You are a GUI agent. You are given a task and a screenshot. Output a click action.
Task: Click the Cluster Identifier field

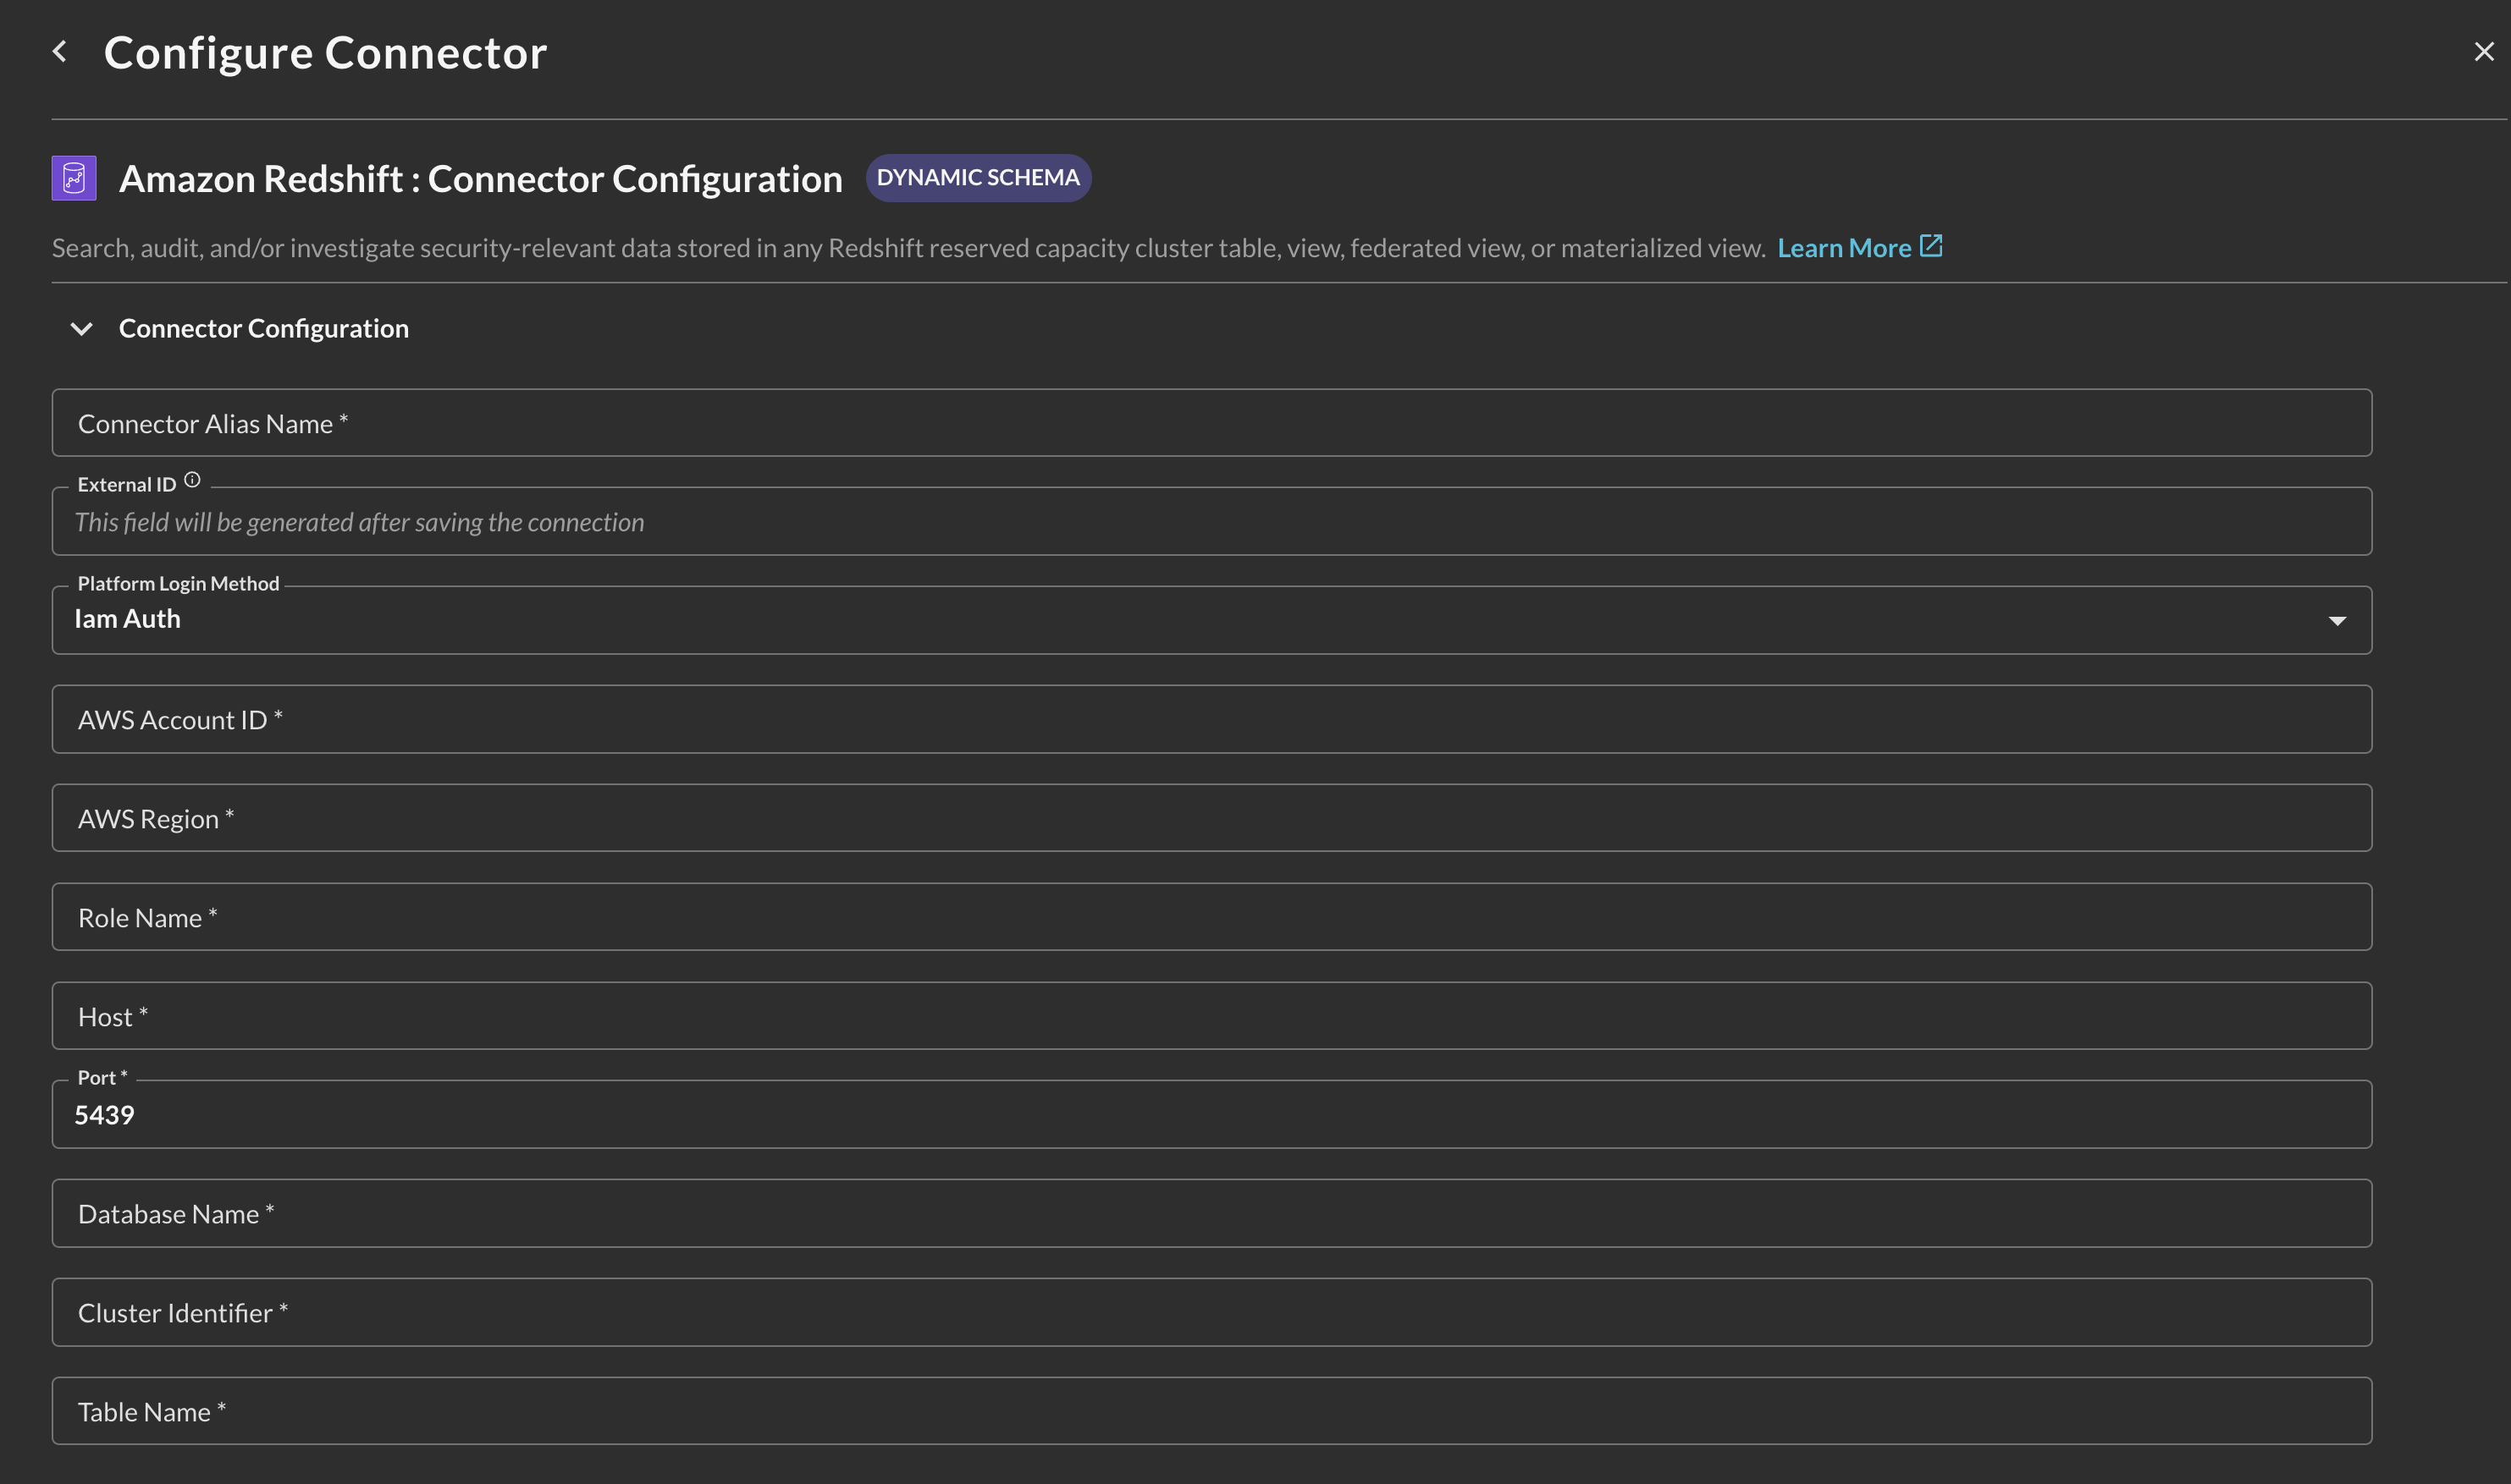point(1211,1312)
